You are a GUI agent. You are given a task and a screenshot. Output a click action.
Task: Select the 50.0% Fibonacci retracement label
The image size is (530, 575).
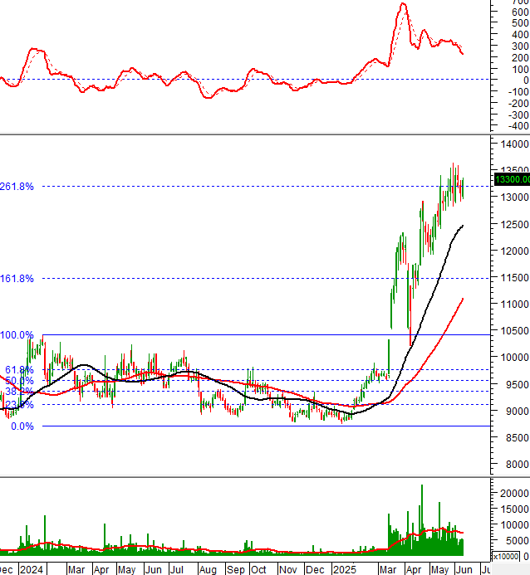pyautogui.click(x=19, y=381)
